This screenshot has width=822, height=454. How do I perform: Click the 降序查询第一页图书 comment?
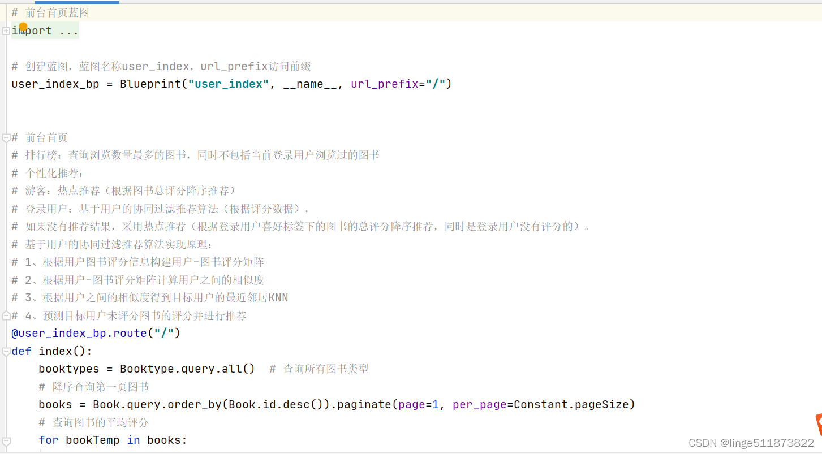coord(94,387)
